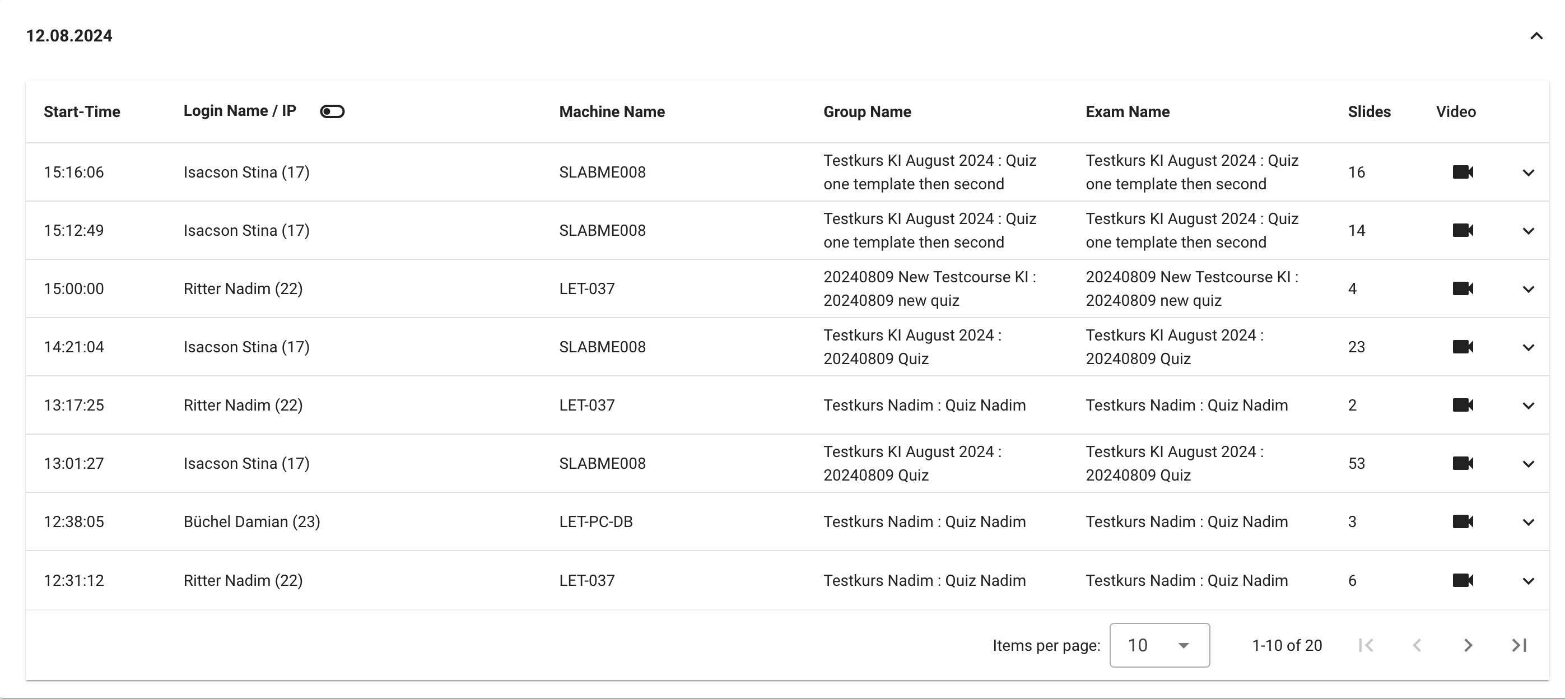
Task: Open video for the 15:12:49 session
Action: [1462, 231]
